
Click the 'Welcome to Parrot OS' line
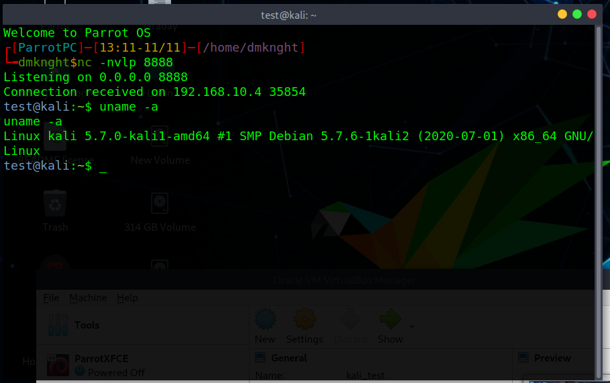click(x=77, y=33)
